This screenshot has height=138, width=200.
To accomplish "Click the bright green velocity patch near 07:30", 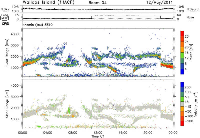I will (69, 110).
